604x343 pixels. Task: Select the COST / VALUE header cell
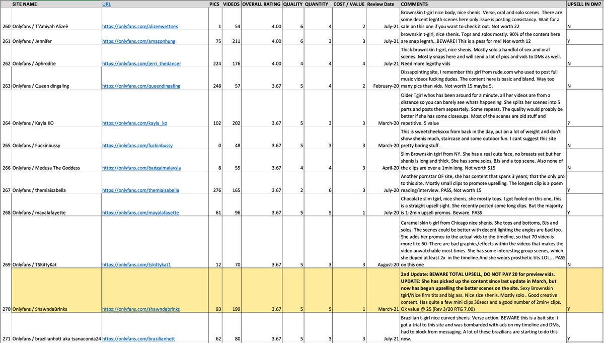click(348, 4)
